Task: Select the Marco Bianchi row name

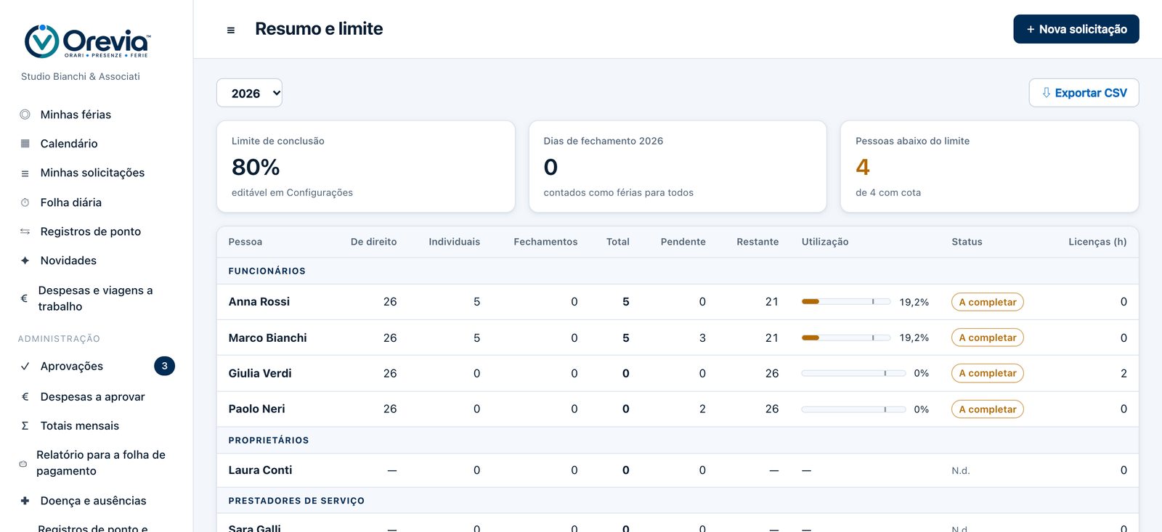Action: 267,337
